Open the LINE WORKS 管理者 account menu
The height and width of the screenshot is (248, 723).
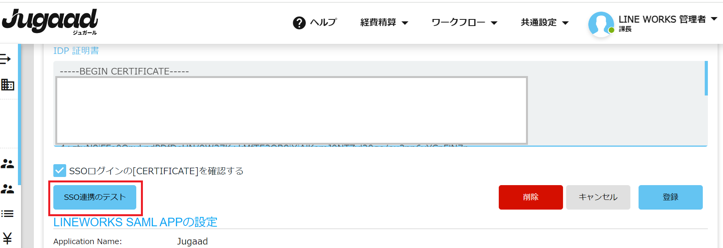click(668, 19)
